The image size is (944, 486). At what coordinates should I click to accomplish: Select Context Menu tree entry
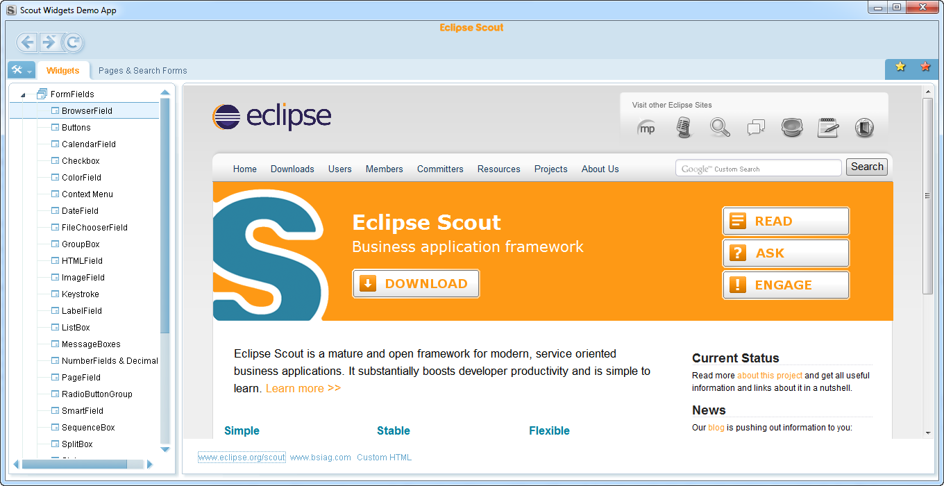pyautogui.click(x=87, y=194)
